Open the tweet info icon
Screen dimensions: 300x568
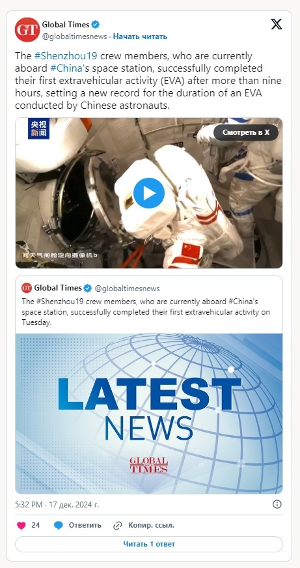277,504
